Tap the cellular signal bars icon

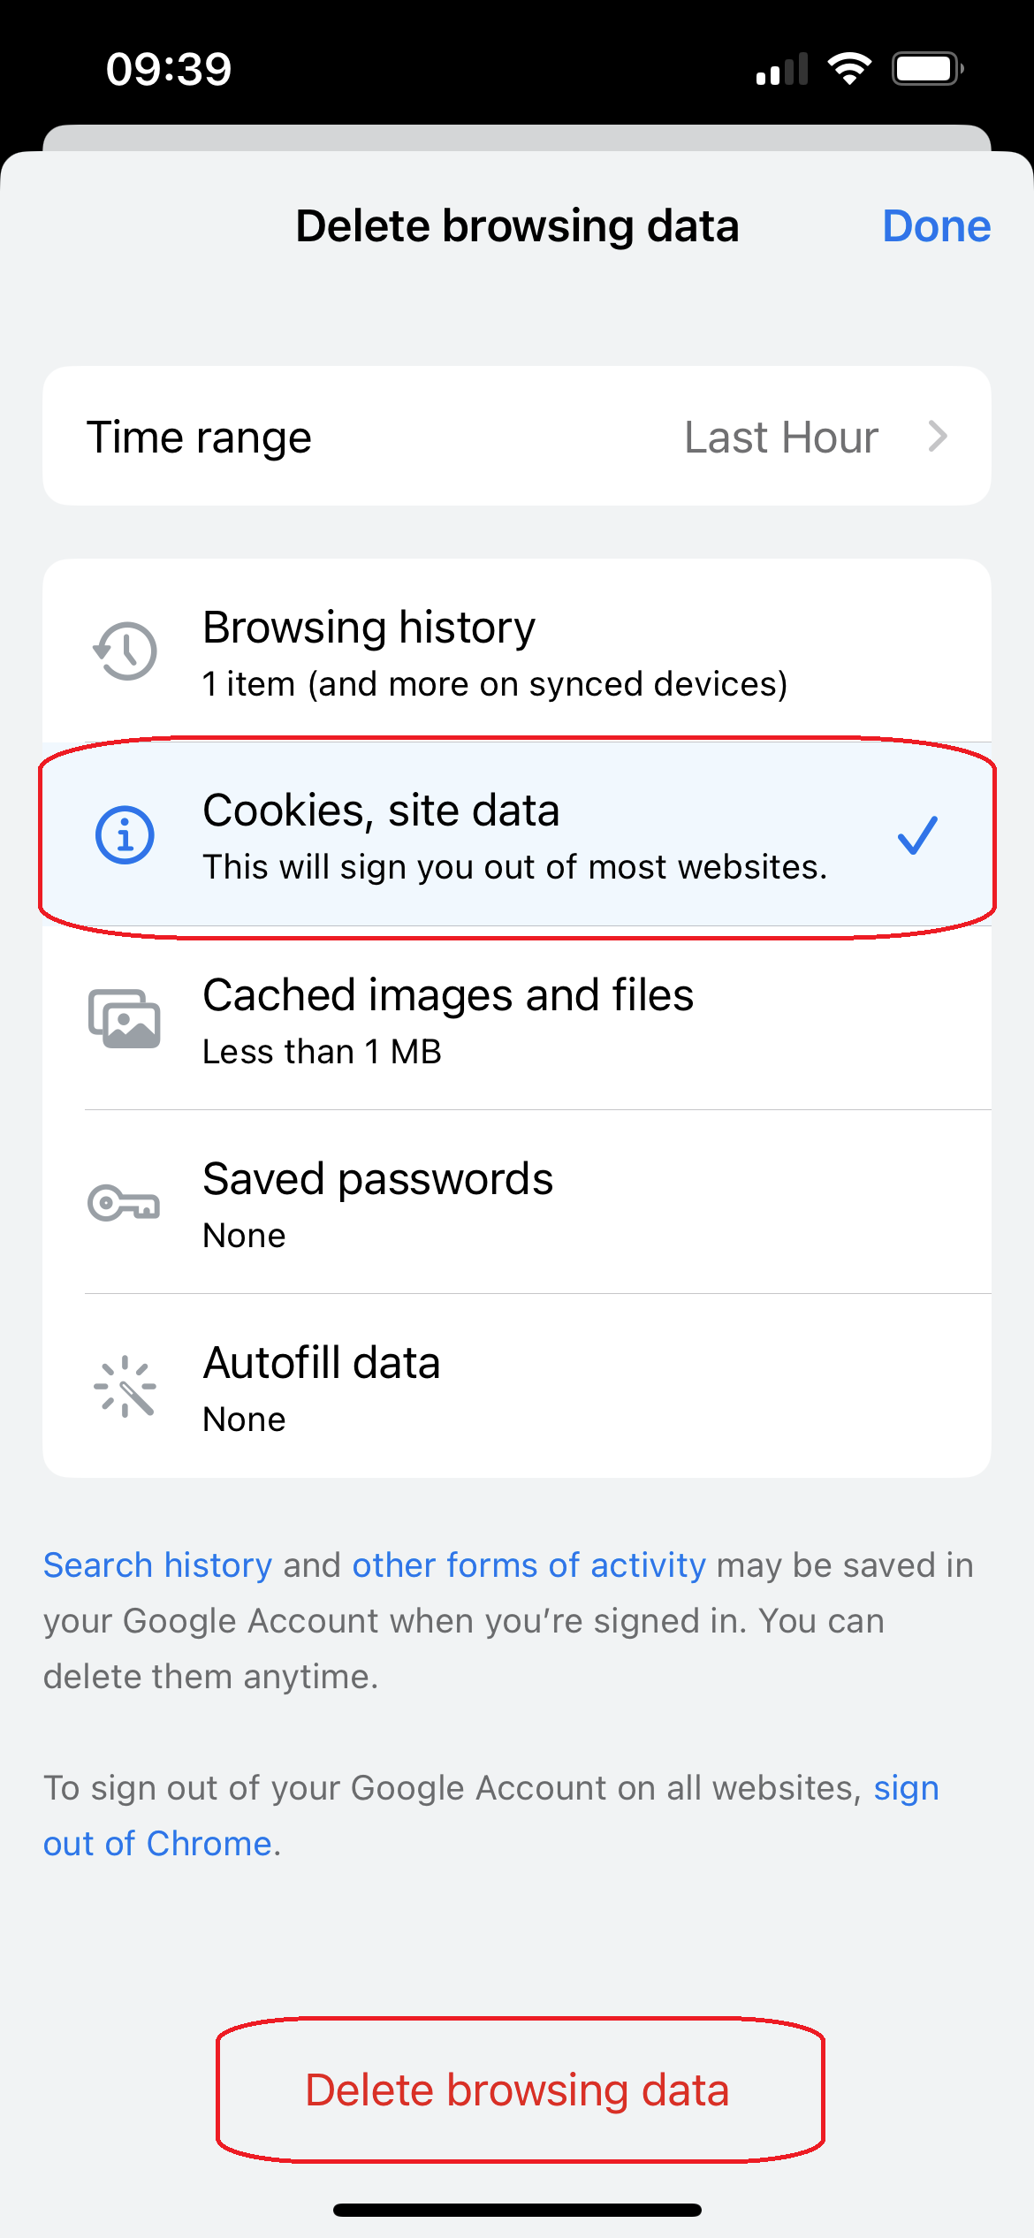click(x=782, y=69)
